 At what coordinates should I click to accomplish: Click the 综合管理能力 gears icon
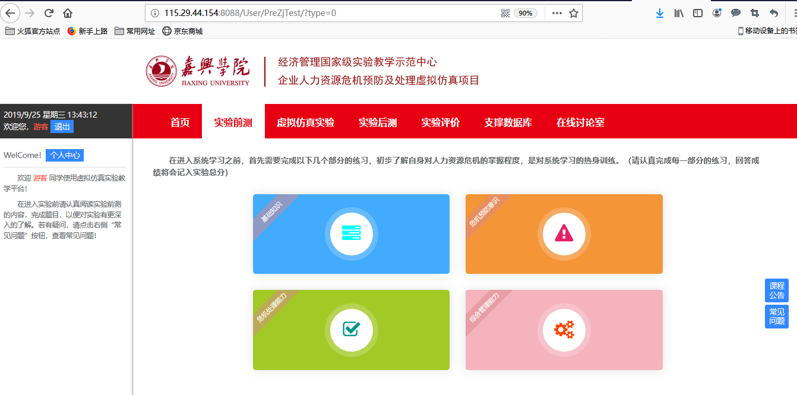[x=564, y=330]
